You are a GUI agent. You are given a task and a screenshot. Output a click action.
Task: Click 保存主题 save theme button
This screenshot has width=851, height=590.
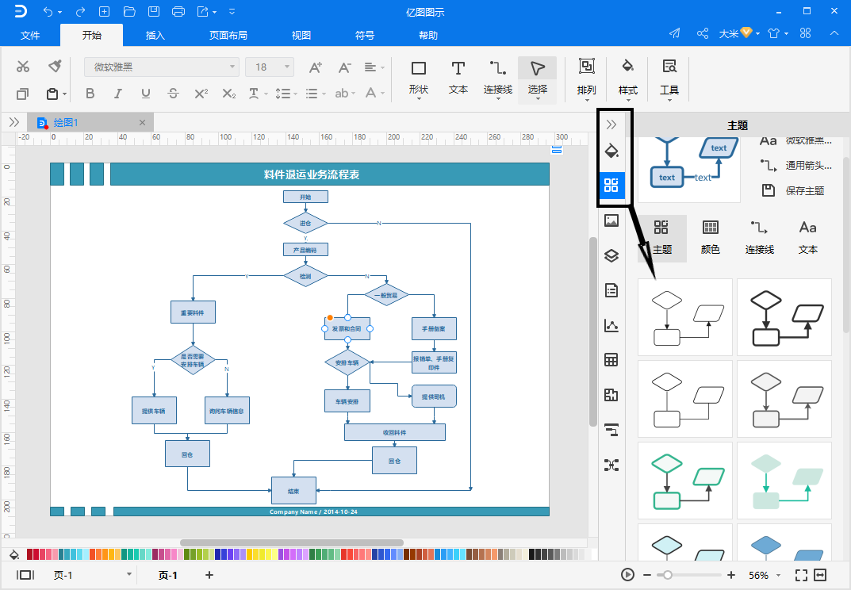793,190
